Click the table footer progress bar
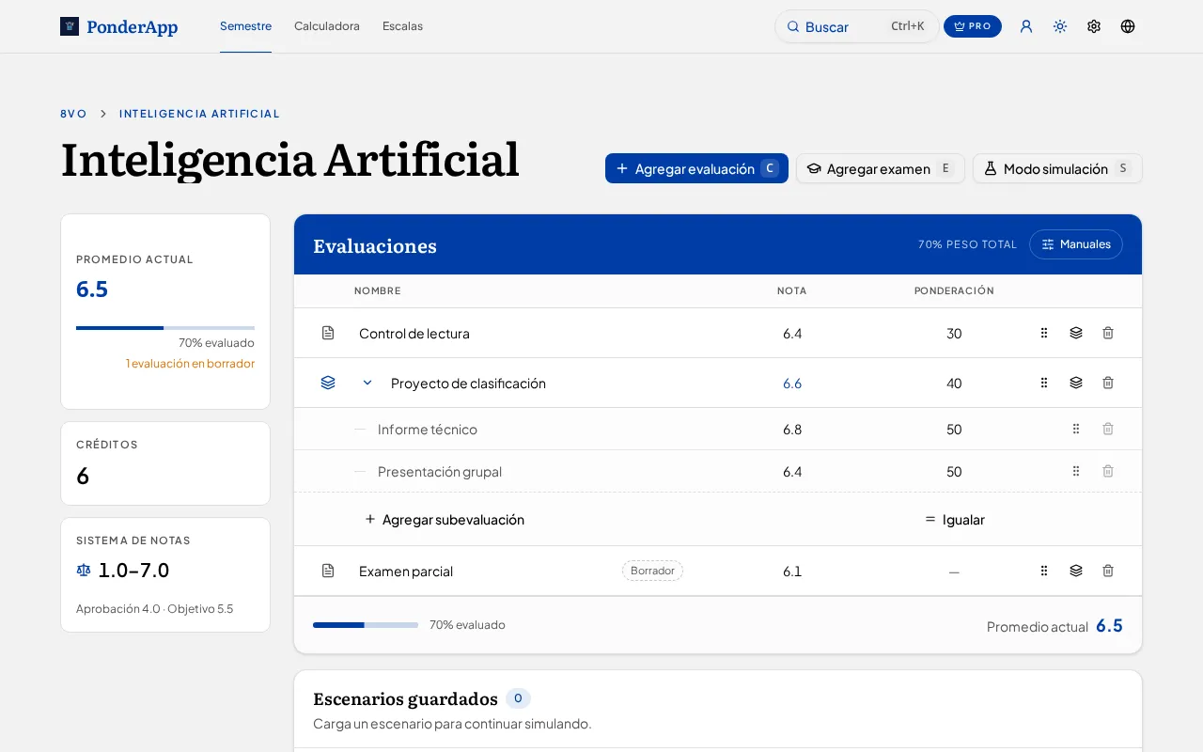This screenshot has height=752, width=1203. click(366, 625)
